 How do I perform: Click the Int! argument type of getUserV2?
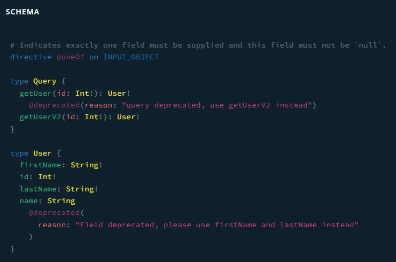[x=94, y=117]
